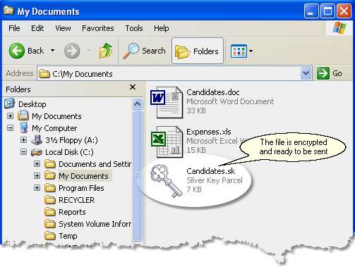Click the Views icon in the toolbar
Screen dimensions: 355x269
tap(239, 51)
